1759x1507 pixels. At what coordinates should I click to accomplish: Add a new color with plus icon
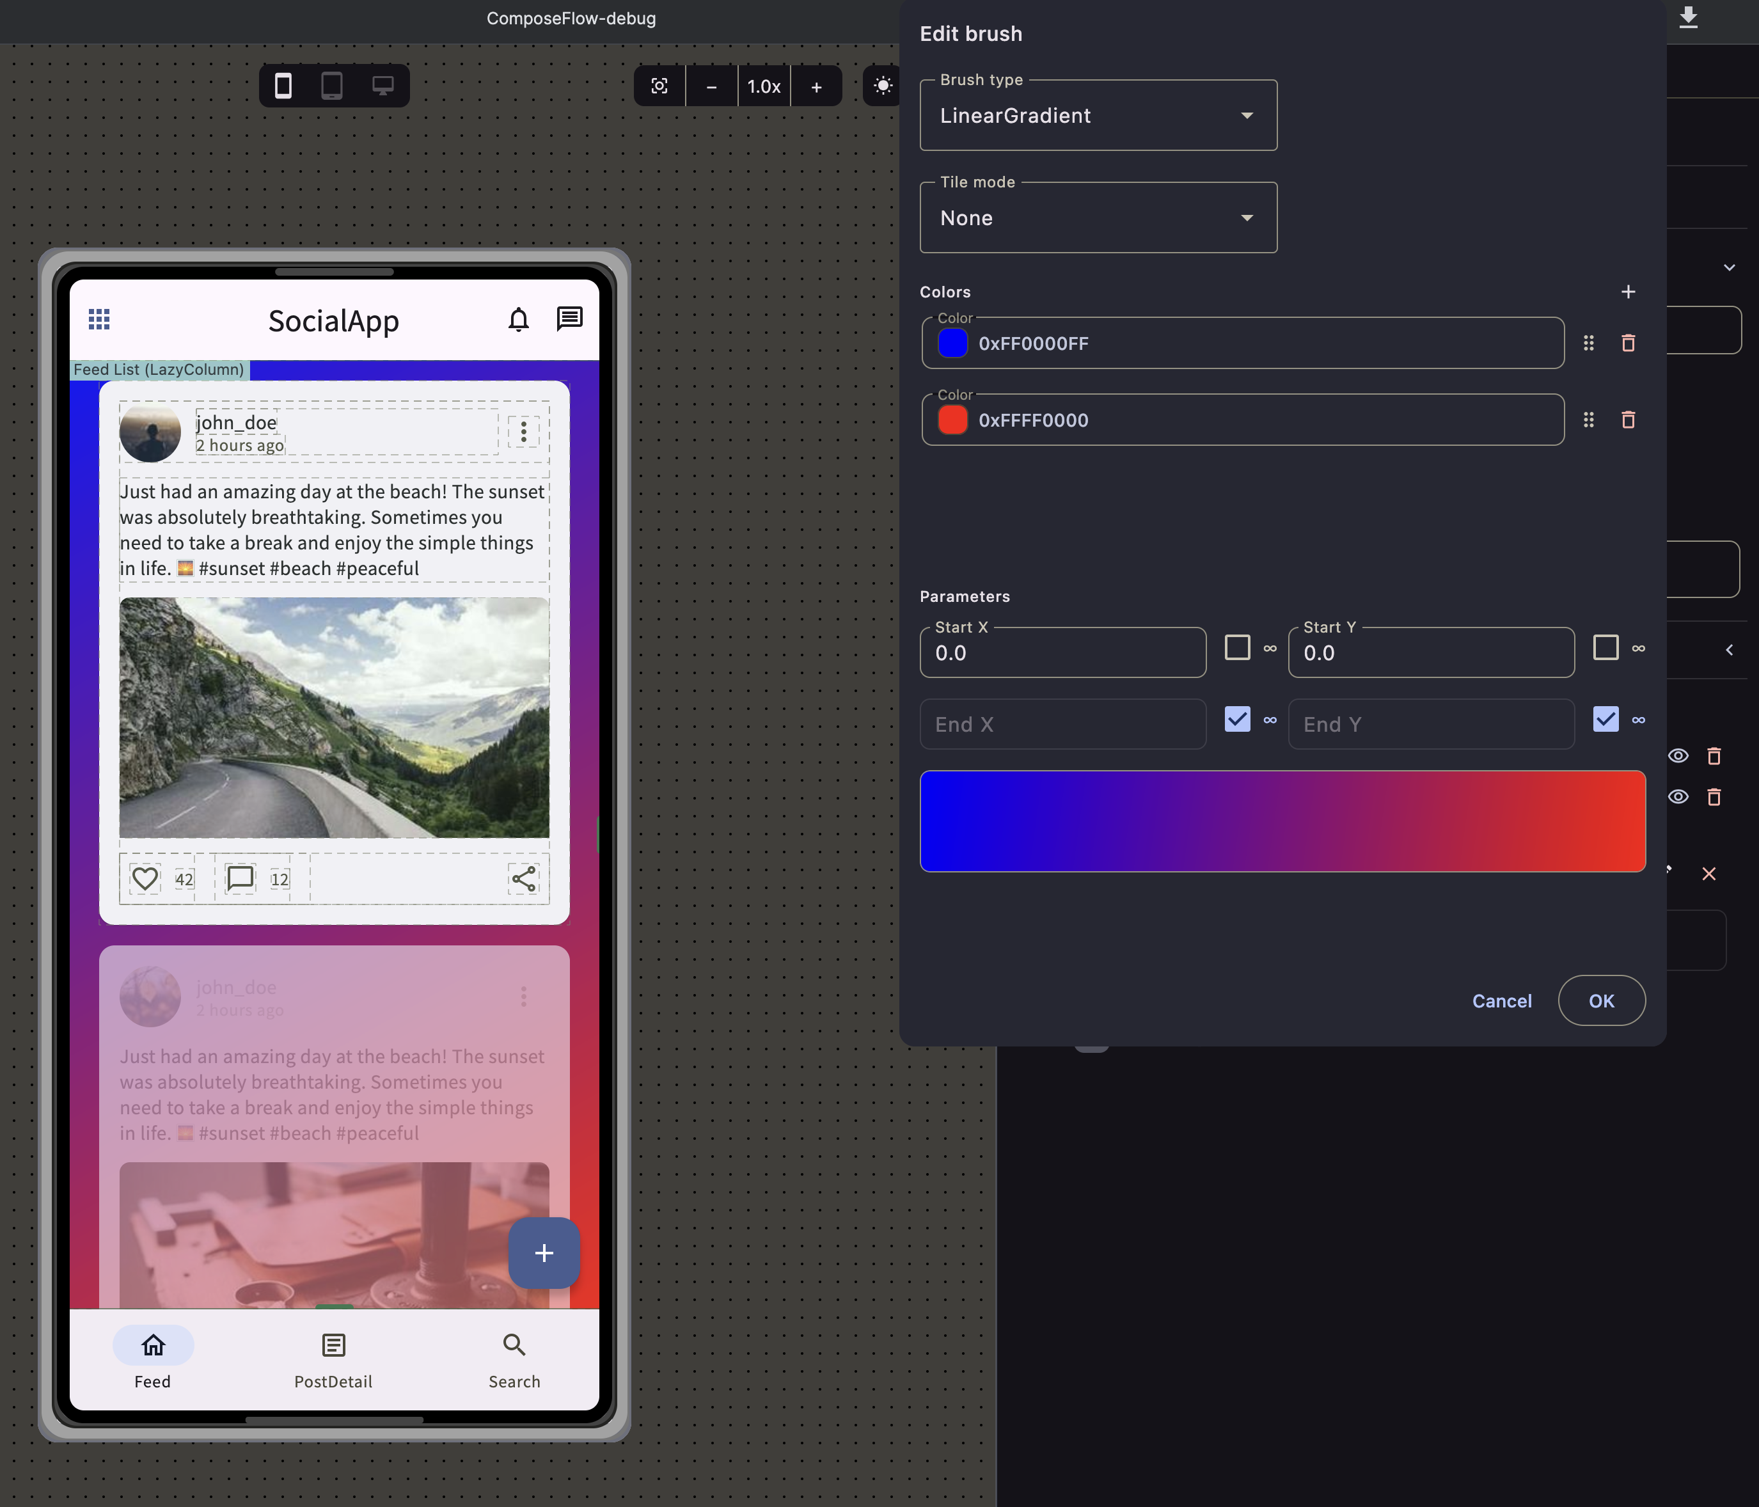tap(1629, 292)
